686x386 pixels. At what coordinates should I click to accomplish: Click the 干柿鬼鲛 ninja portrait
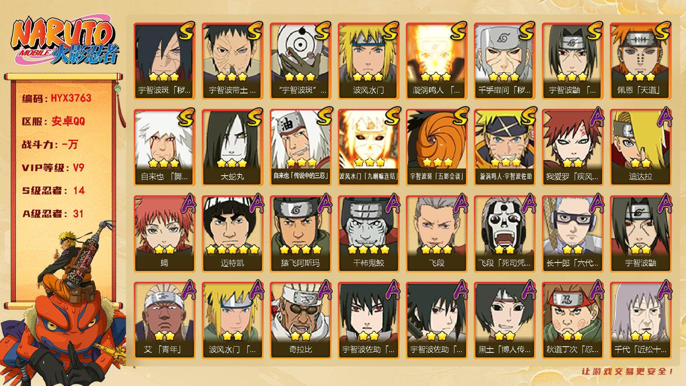point(368,234)
